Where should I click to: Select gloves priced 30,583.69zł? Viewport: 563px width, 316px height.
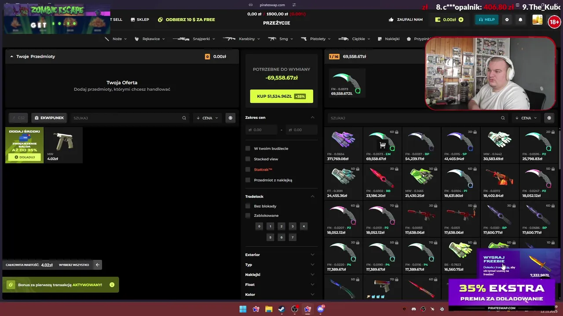(500, 145)
